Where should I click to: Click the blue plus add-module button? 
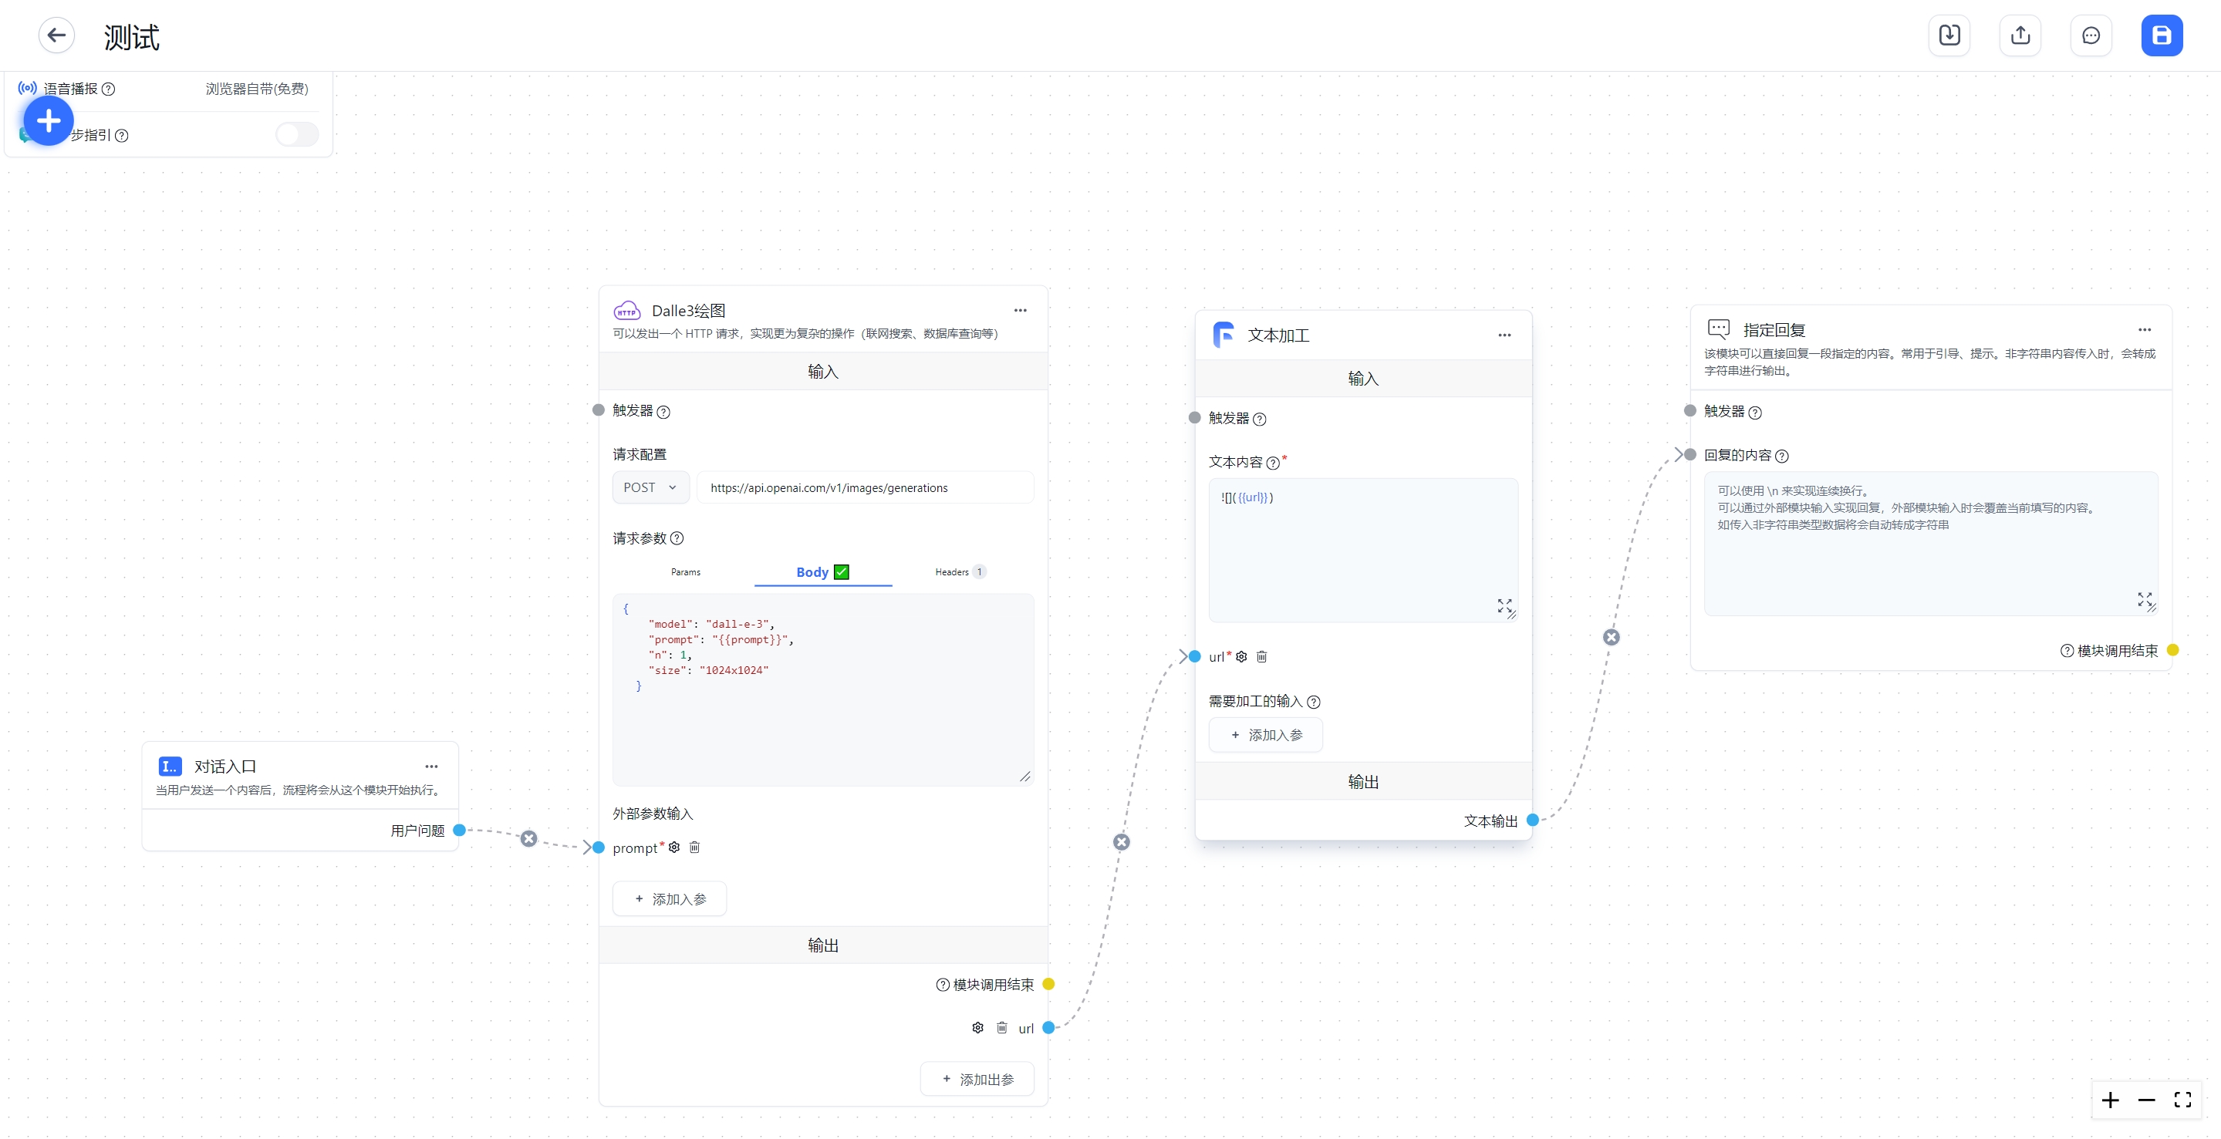[49, 120]
